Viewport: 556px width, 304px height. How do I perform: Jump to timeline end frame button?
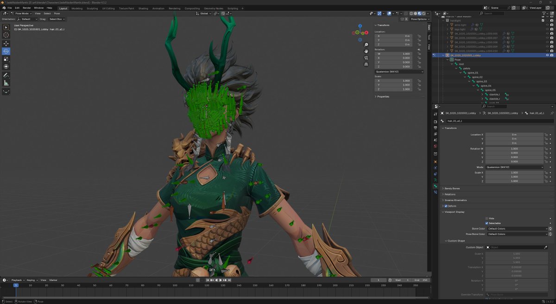click(229, 280)
